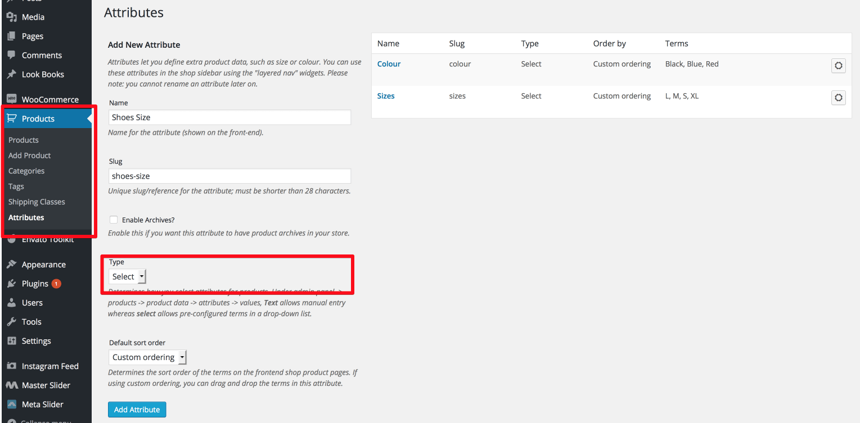This screenshot has height=423, width=860.
Task: Open the Default sort order dropdown
Action: [x=147, y=357]
